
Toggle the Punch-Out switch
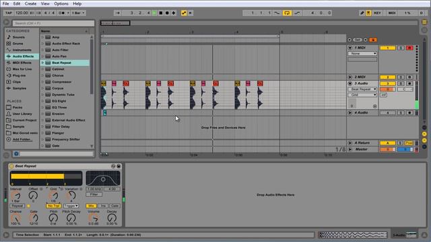297,13
